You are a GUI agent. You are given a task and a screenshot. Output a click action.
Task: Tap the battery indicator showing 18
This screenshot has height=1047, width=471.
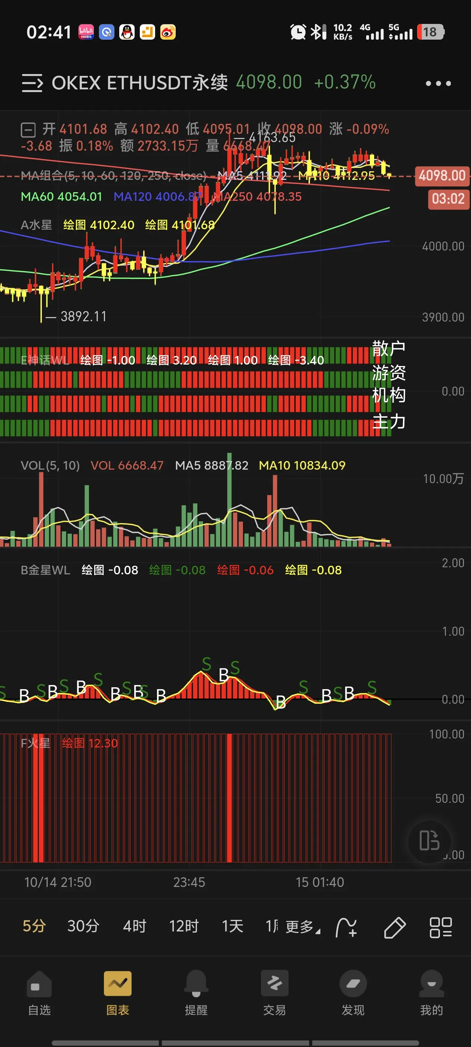[431, 32]
